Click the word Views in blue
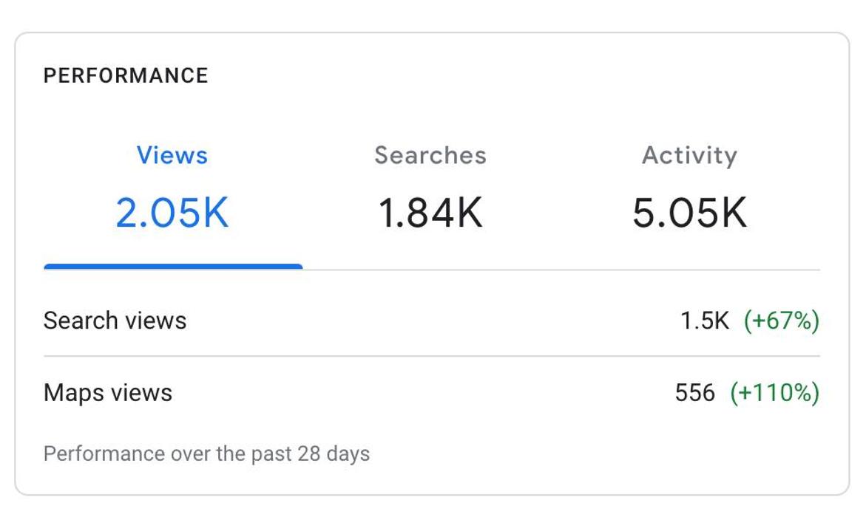The width and height of the screenshot is (866, 517). tap(172, 155)
